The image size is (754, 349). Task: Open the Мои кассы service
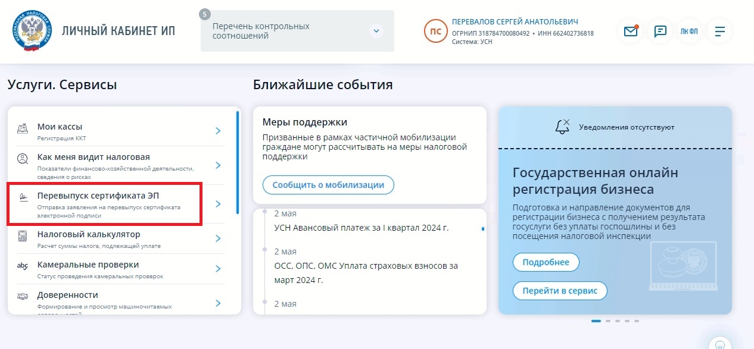tap(120, 131)
